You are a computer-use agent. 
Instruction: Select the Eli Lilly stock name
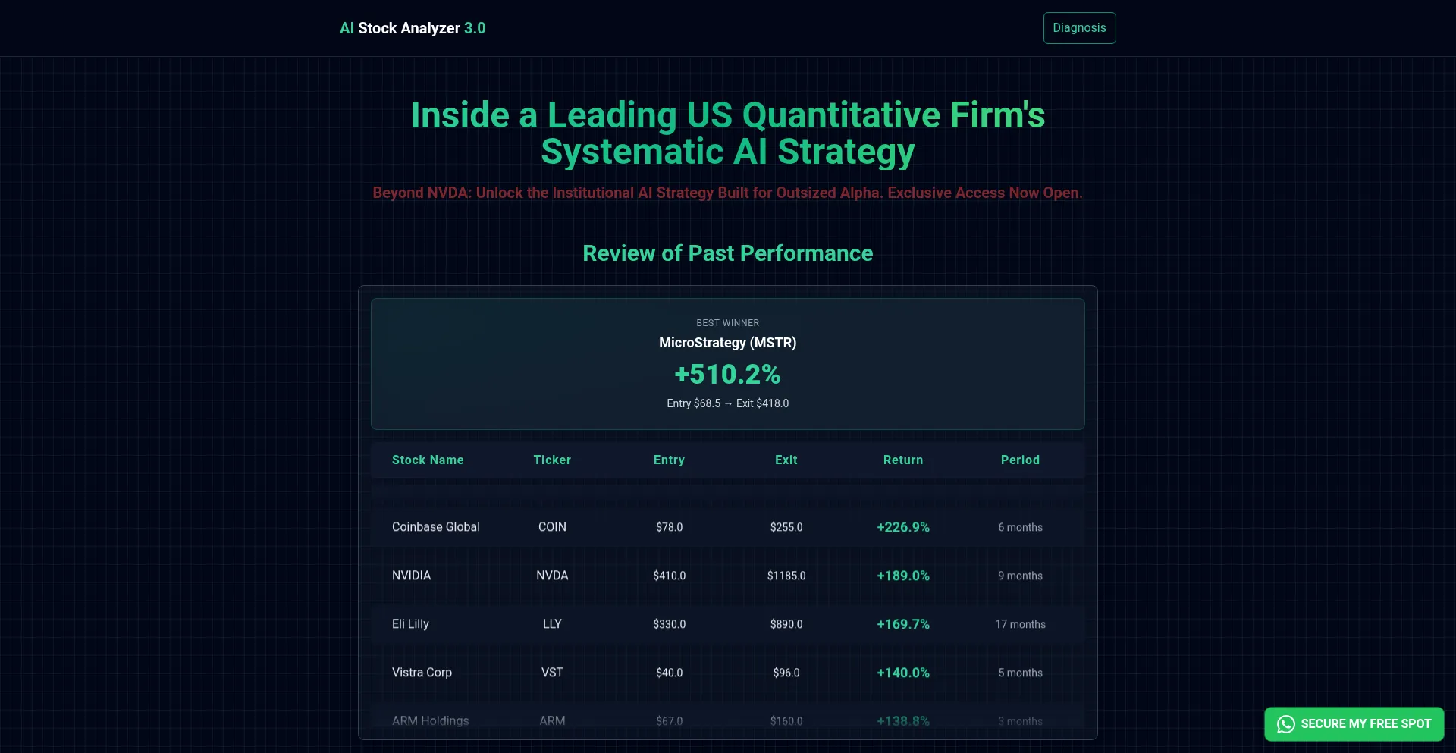click(410, 624)
